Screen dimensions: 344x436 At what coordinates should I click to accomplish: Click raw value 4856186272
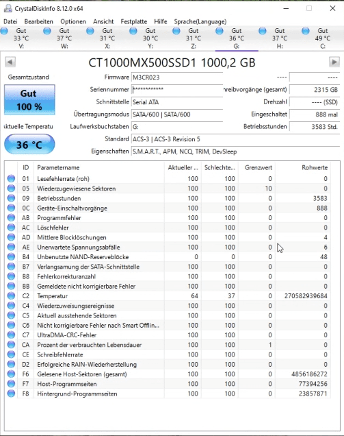[x=309, y=374]
